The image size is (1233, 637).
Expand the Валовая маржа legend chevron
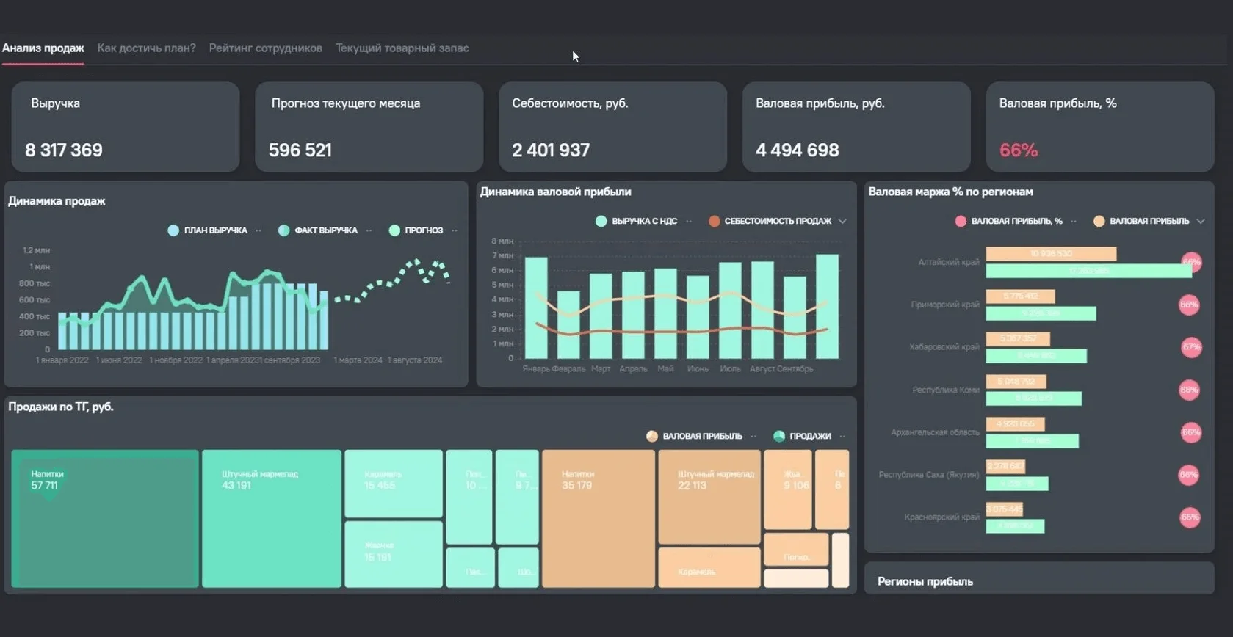click(1201, 221)
